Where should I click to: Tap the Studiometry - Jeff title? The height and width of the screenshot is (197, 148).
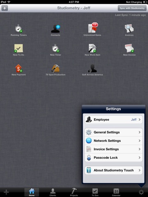74,8
